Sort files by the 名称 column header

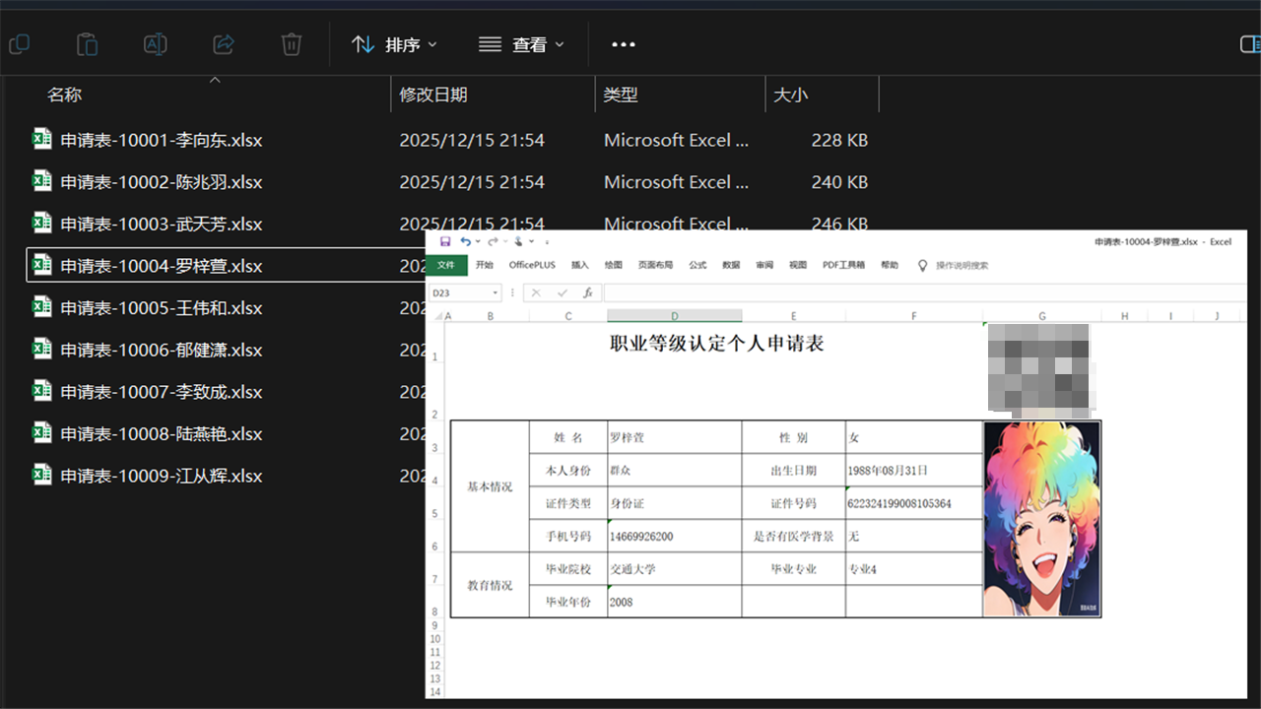tap(65, 95)
